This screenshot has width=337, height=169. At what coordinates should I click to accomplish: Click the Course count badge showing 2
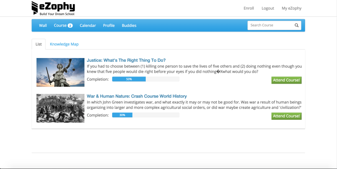click(x=70, y=26)
